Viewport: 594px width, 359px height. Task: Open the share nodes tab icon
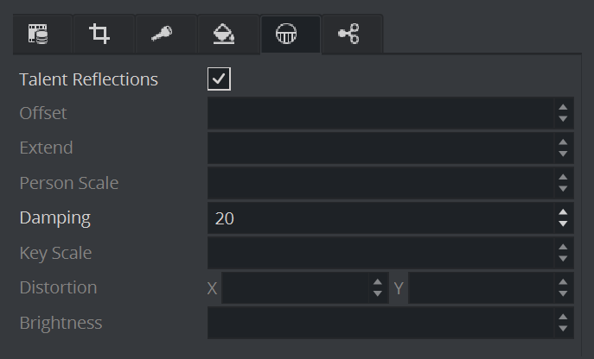pyautogui.click(x=349, y=35)
